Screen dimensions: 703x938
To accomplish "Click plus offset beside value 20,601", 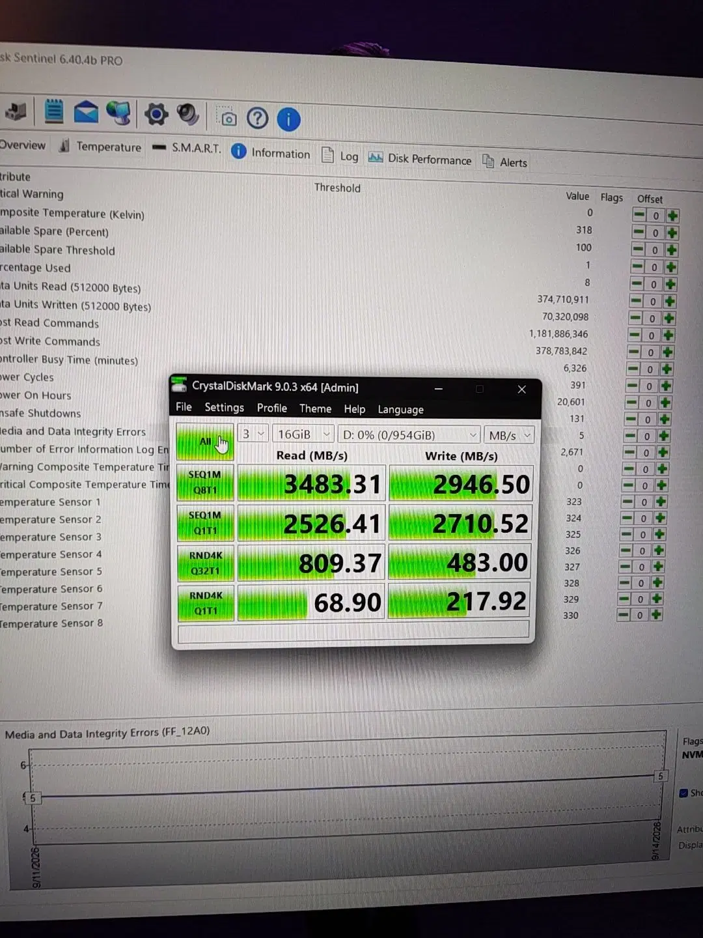I will pyautogui.click(x=665, y=403).
